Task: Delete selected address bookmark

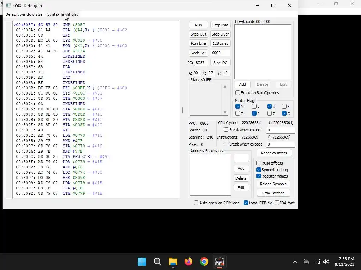Action: coord(241,178)
